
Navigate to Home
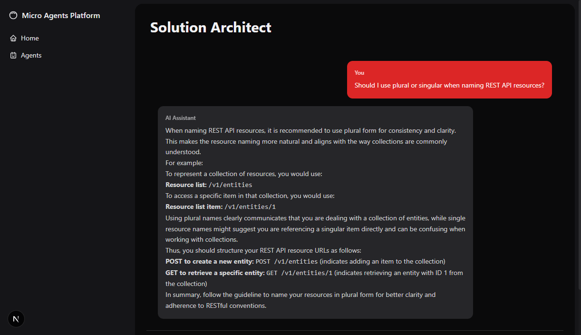29,38
